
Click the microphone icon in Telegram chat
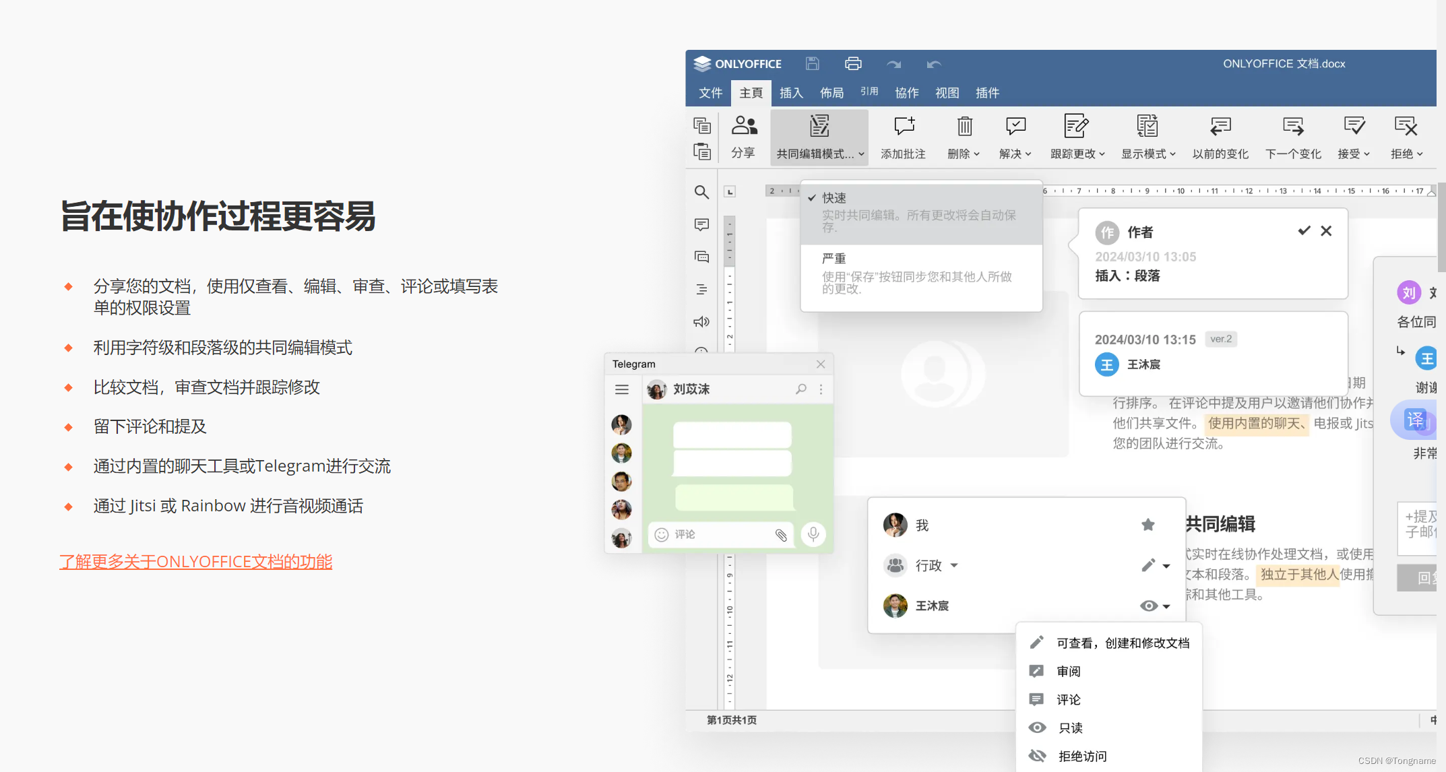tap(813, 534)
